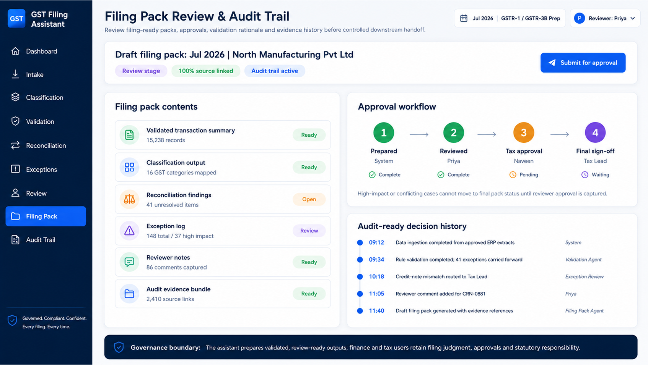Navigate to Validation in sidebar
Image resolution: width=648 pixels, height=365 pixels.
pyautogui.click(x=46, y=121)
